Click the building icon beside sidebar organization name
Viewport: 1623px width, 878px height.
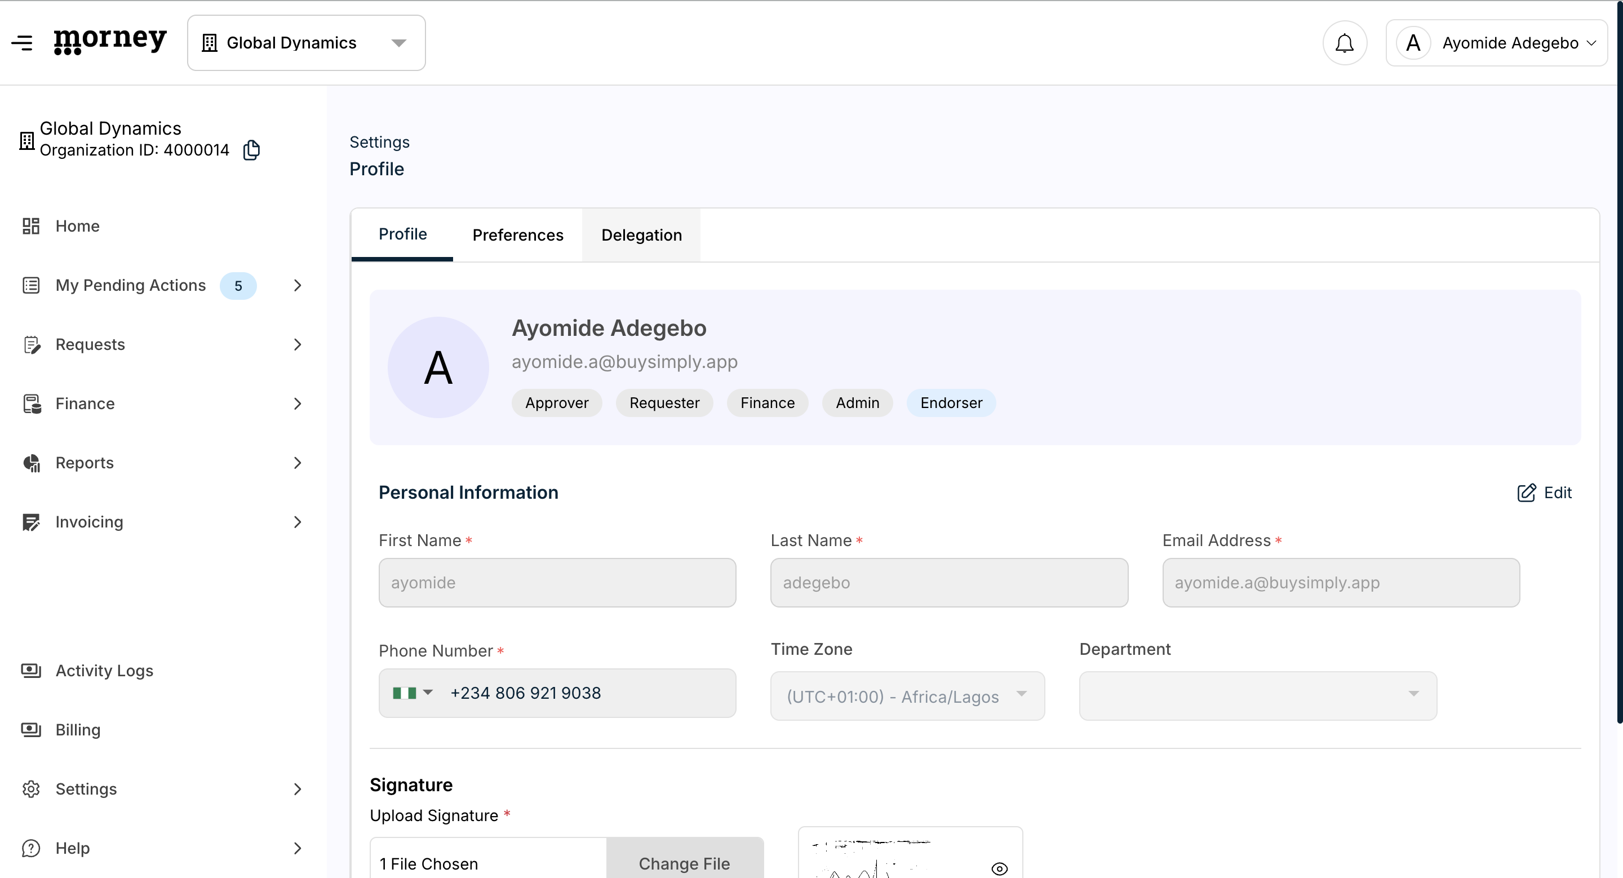(x=26, y=140)
